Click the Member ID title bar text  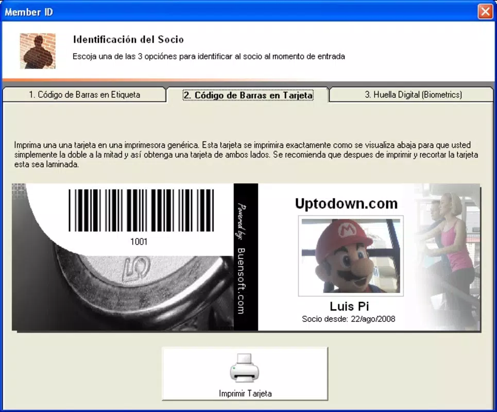click(29, 12)
